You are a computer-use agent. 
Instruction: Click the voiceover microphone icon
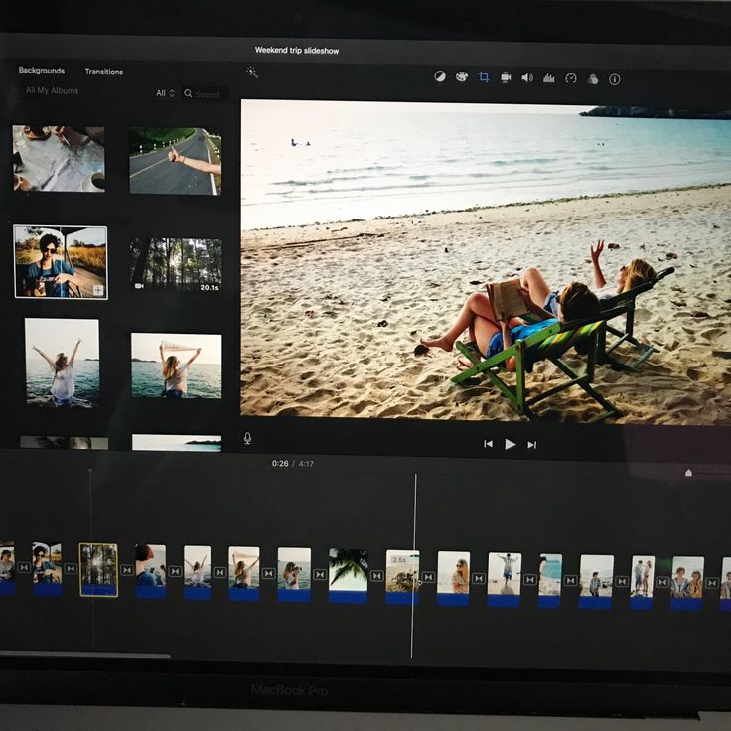pos(247,438)
